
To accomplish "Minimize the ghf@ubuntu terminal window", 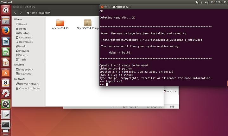I will pos(105,7).
